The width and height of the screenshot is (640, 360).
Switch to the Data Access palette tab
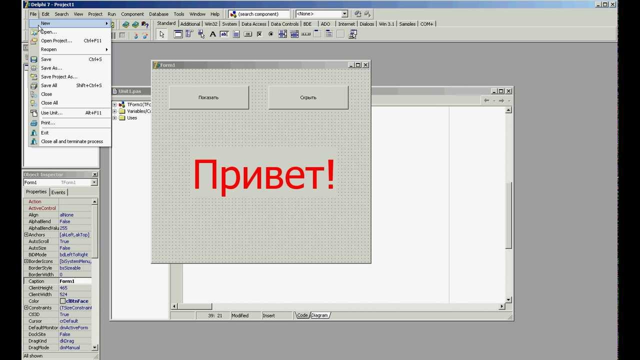coord(254,24)
